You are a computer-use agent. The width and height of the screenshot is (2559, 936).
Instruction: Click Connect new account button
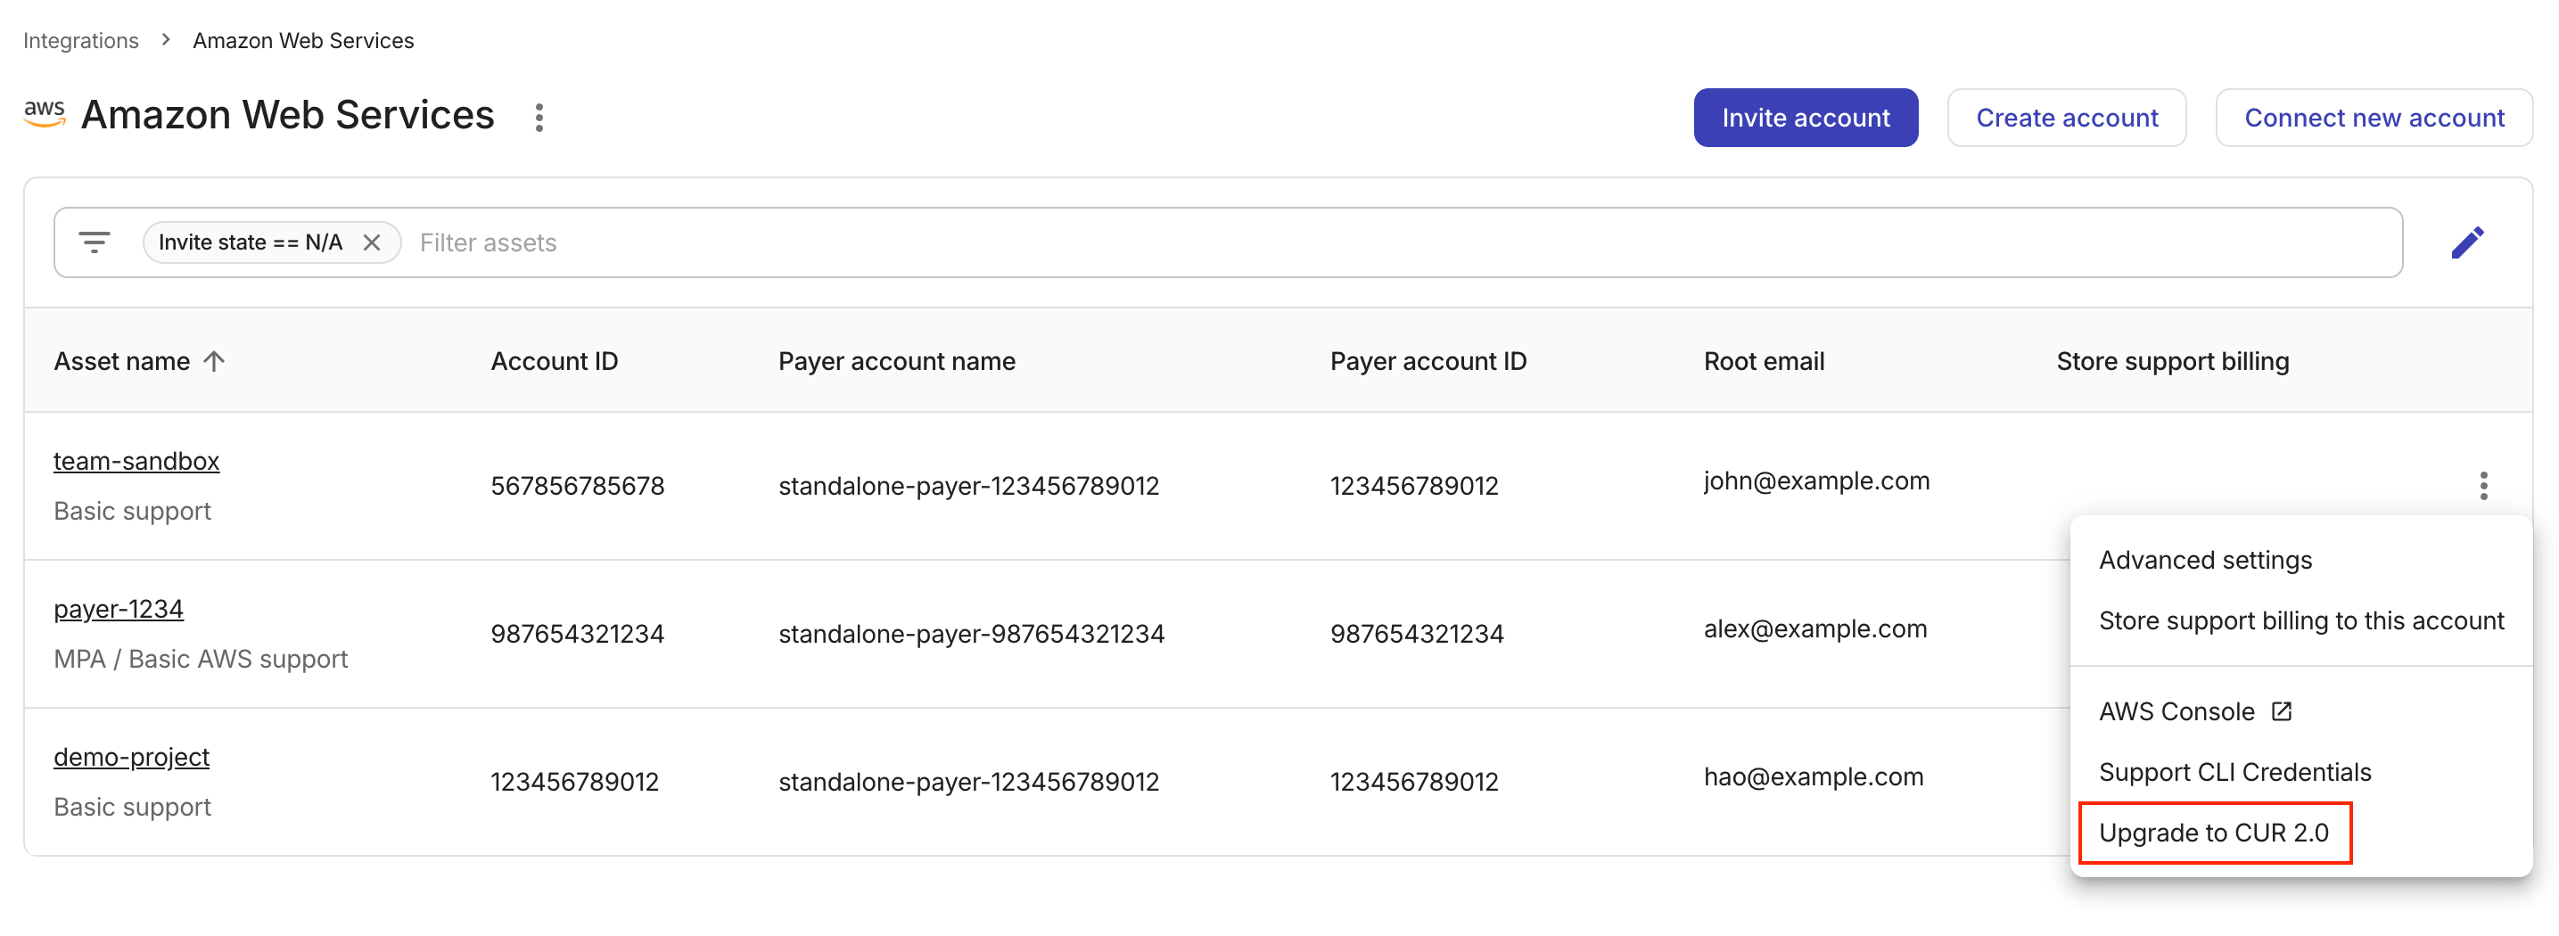pos(2374,118)
